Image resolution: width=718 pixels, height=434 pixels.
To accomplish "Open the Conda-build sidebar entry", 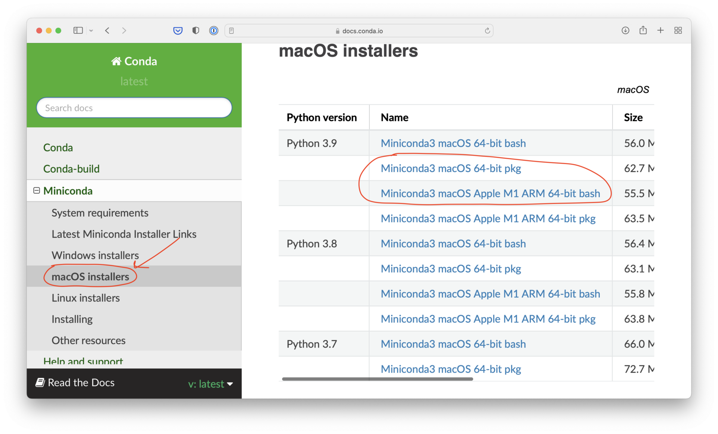I will click(x=71, y=169).
